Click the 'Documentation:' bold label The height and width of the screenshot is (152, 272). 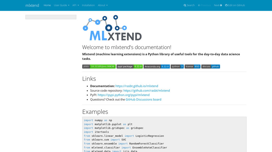[102, 86]
